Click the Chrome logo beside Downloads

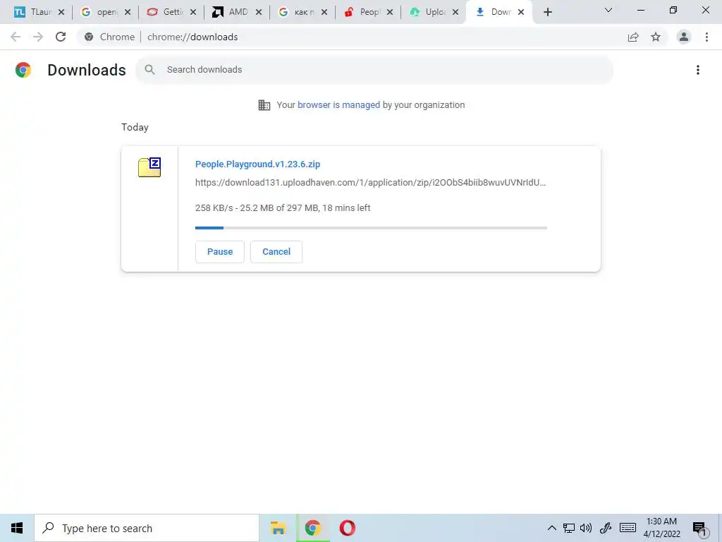[x=23, y=70]
